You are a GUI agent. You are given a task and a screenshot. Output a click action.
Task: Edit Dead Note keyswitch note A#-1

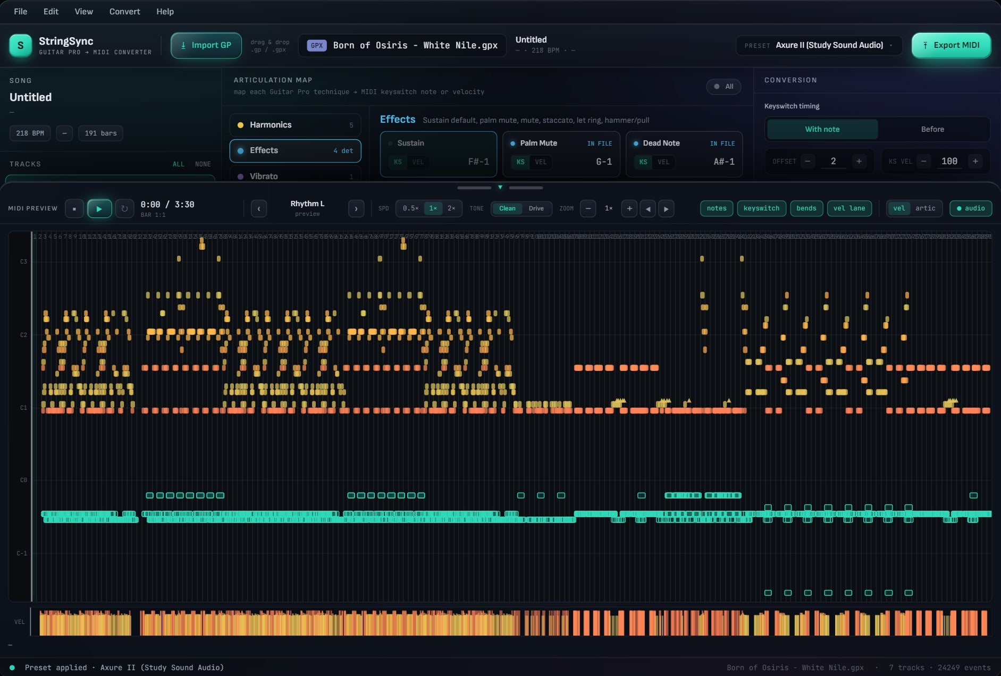[x=724, y=162]
